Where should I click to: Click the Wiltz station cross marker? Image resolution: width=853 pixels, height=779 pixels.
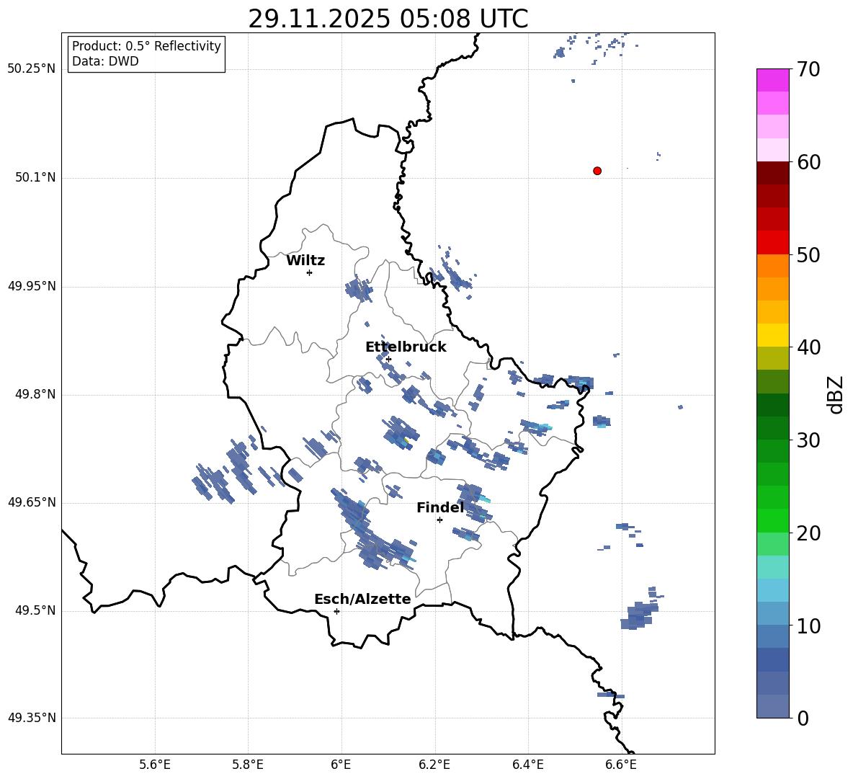(x=310, y=272)
